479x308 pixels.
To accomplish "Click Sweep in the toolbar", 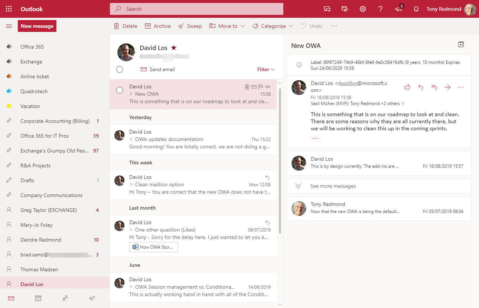I will tap(190, 26).
